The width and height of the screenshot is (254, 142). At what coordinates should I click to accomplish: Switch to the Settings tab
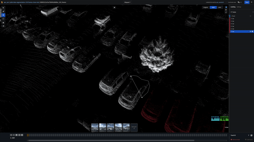pos(239,7)
